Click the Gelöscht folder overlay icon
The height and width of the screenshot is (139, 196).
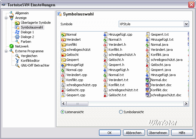[64, 55]
